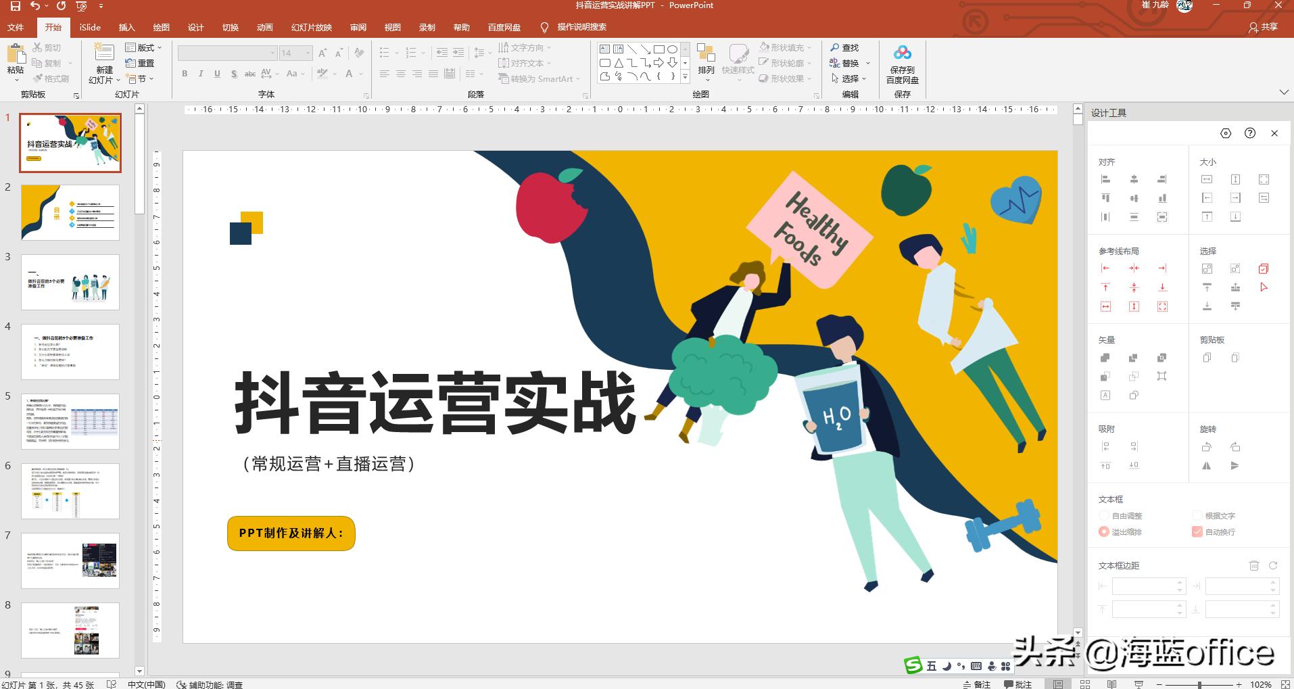Image resolution: width=1294 pixels, height=689 pixels.
Task: Disable the 自动换行 checkbox
Action: [1196, 532]
